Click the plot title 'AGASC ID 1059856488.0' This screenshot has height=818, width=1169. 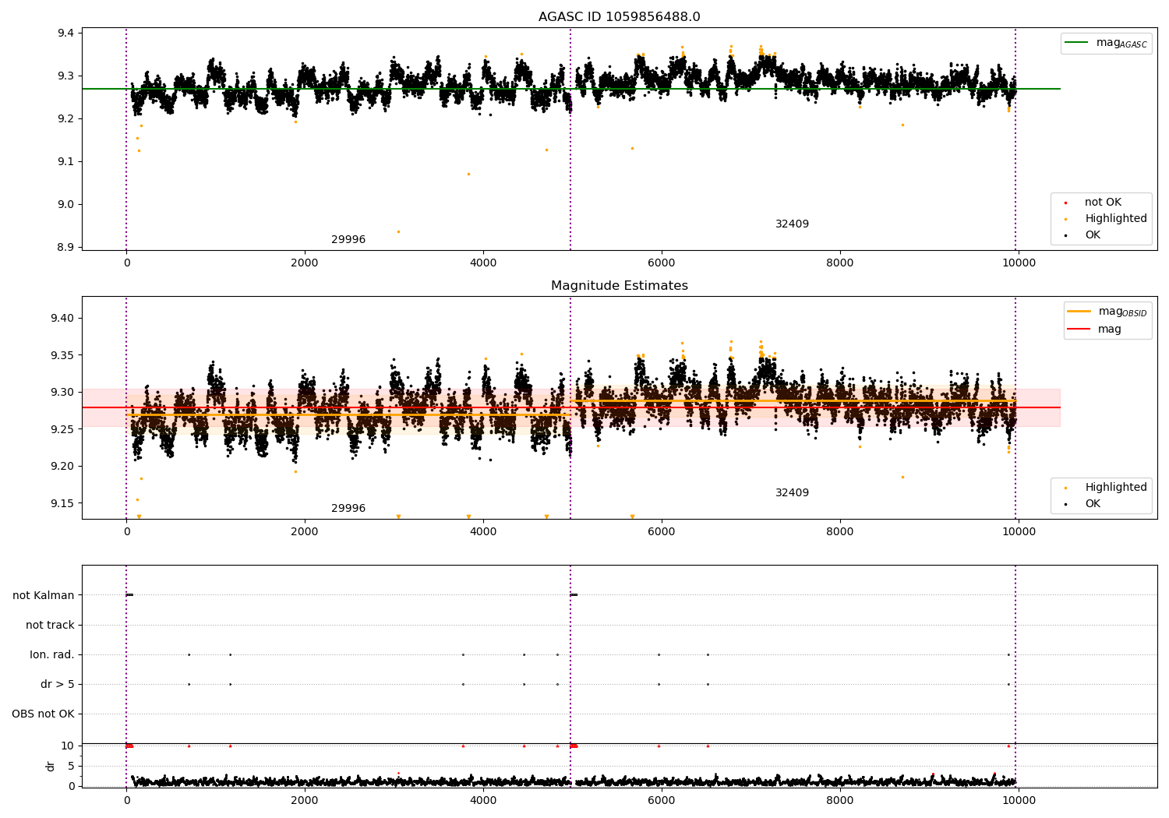pyautogui.click(x=619, y=17)
